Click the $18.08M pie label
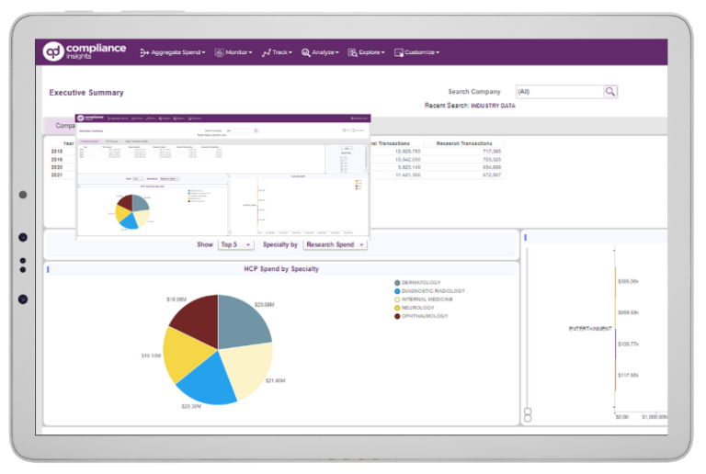 (176, 299)
